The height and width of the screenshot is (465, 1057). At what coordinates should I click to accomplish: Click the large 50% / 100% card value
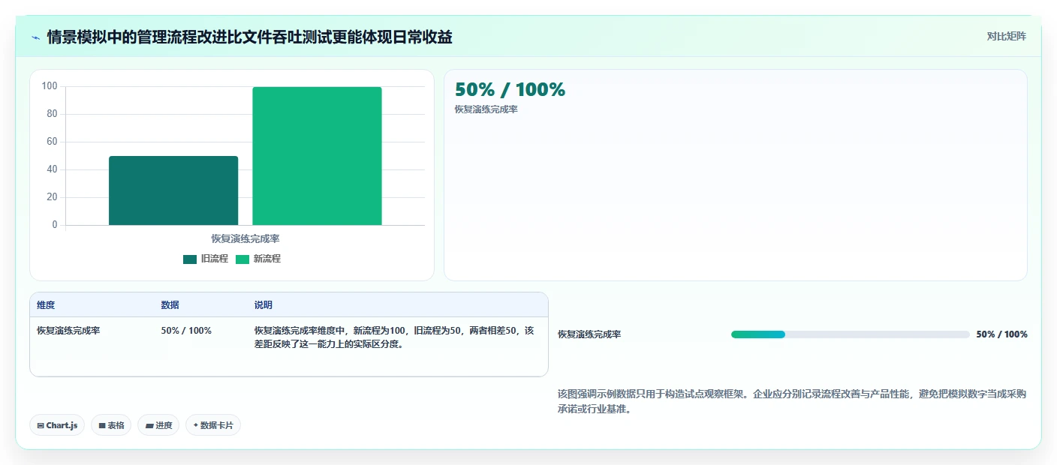[x=510, y=90]
